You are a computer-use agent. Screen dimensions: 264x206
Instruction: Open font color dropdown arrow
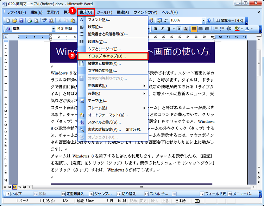pos(252,29)
